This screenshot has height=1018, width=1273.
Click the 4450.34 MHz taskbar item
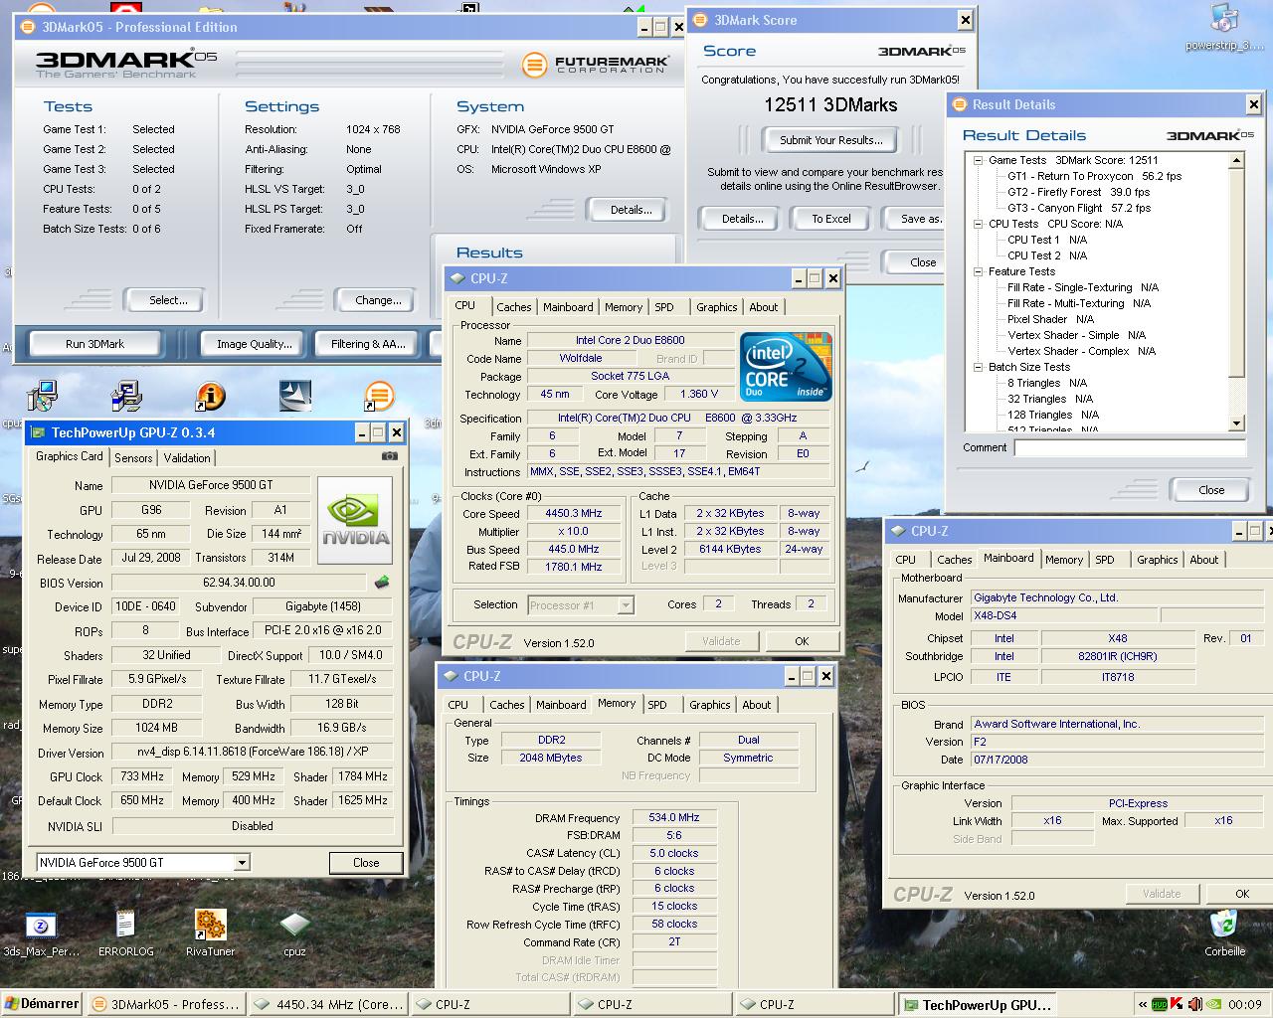click(x=329, y=1004)
